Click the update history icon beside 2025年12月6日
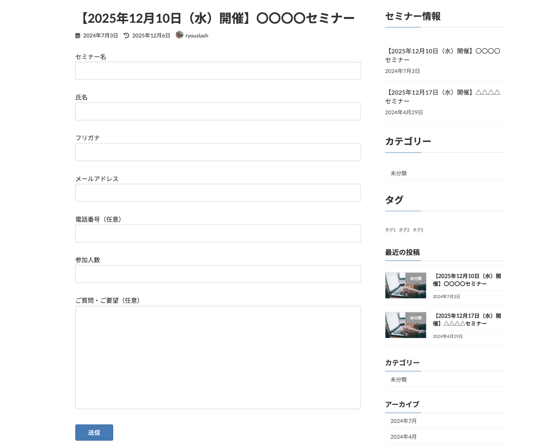Screen dimensions: 560x448 click(x=126, y=36)
